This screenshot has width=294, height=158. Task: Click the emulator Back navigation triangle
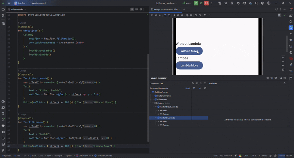pos(174,15)
